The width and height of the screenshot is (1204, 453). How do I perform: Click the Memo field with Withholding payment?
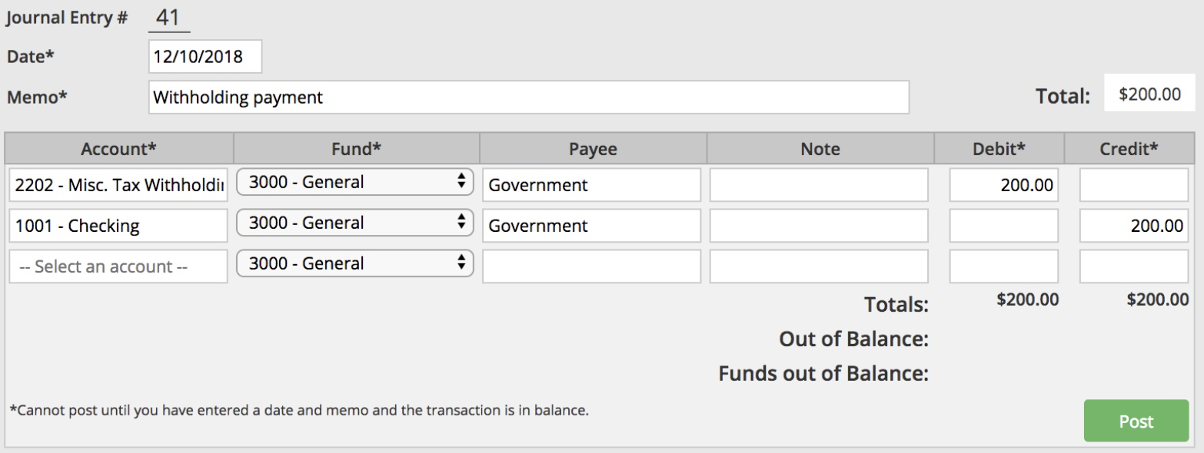click(528, 98)
